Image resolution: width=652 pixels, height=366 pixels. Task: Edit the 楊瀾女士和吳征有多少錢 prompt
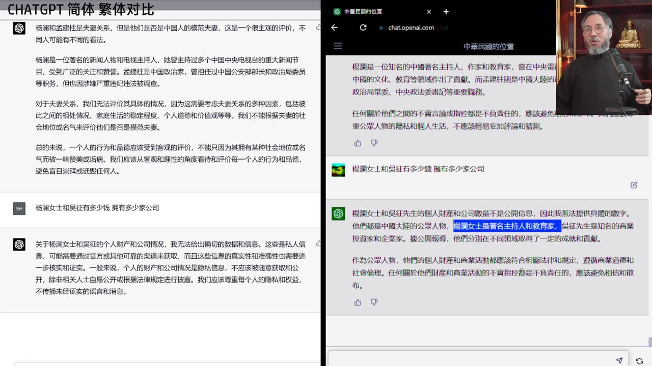[634, 185]
